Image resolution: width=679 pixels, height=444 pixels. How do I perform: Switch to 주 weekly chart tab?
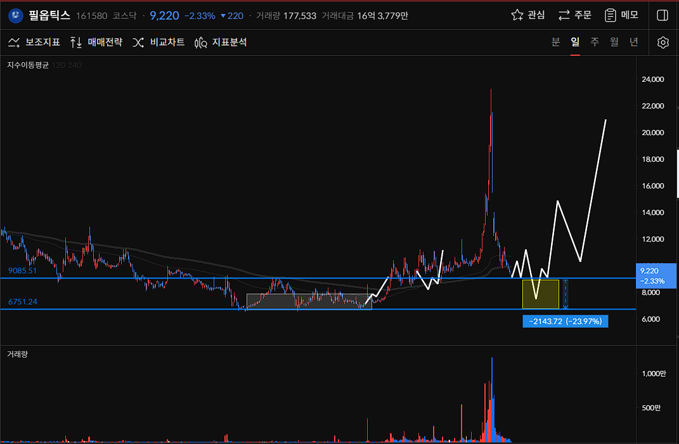coord(595,42)
